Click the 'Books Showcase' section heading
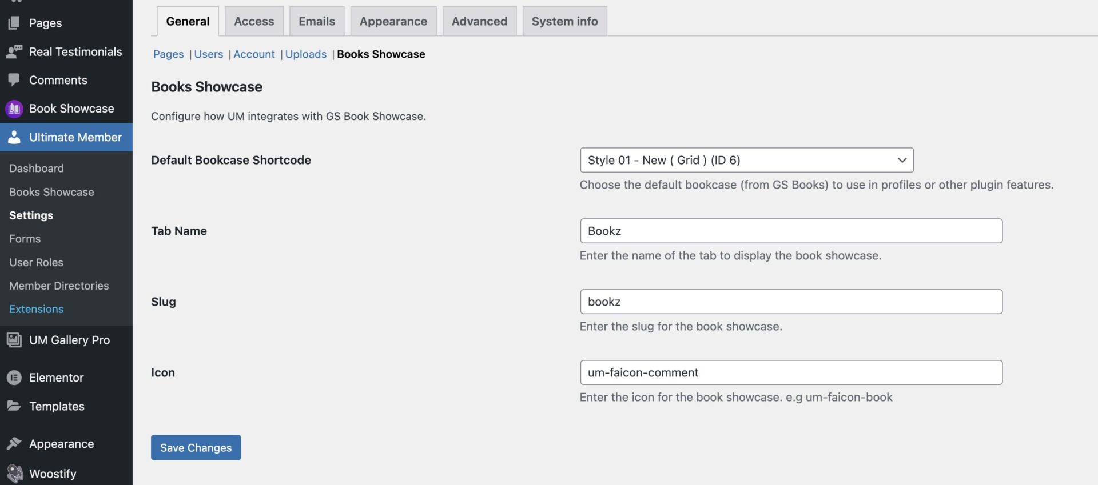This screenshot has width=1098, height=485. tap(206, 87)
